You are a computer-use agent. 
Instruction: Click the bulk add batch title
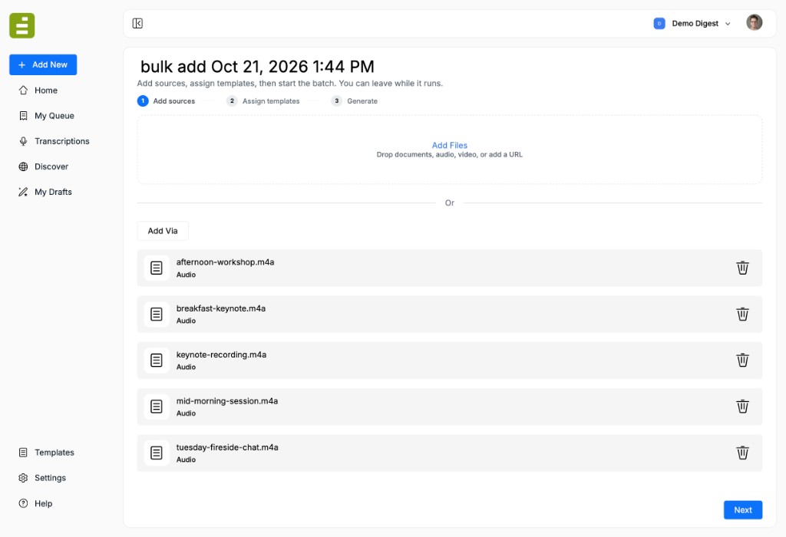pos(257,67)
